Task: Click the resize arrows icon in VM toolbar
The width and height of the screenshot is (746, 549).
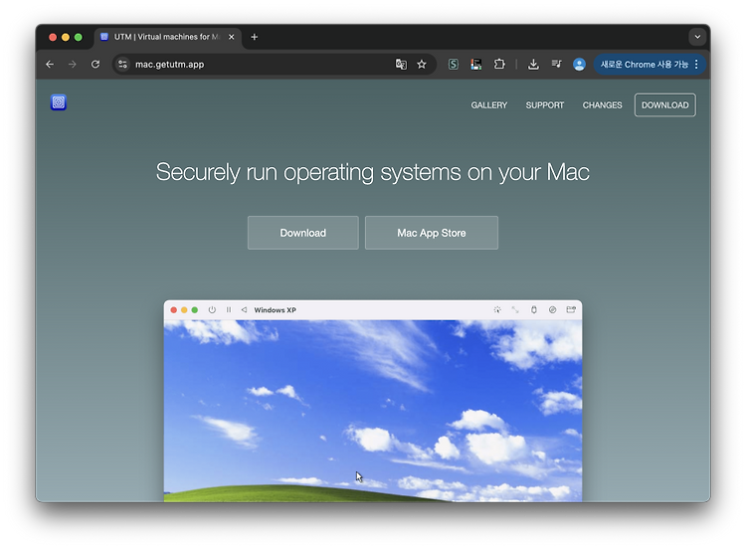Action: 515,309
